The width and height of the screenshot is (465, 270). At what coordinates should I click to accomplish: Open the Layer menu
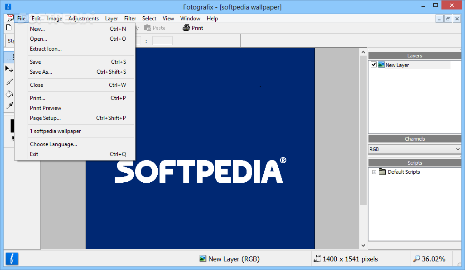(x=111, y=19)
